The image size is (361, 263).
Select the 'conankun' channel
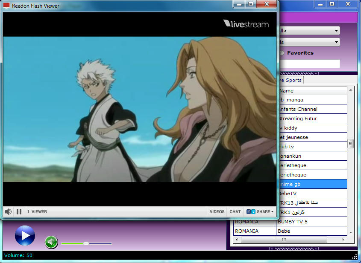(312, 156)
